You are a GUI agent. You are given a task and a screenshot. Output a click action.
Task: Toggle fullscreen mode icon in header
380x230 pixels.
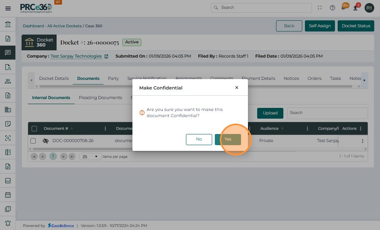320,8
